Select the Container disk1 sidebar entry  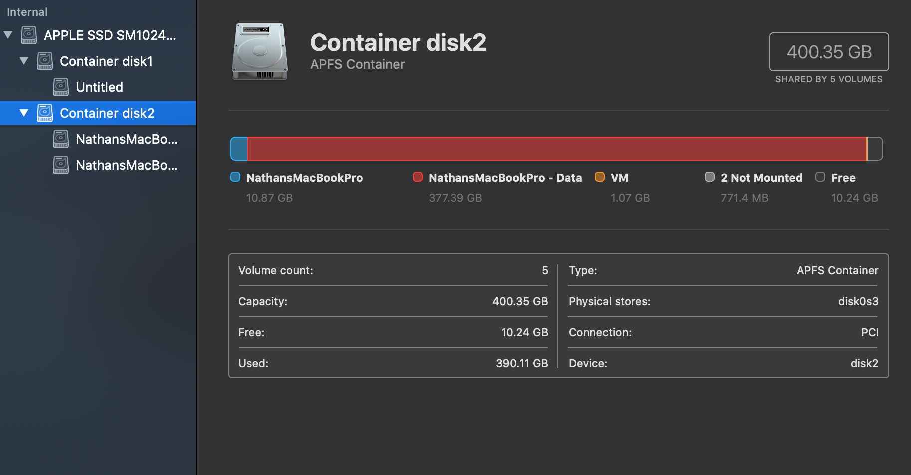[106, 61]
